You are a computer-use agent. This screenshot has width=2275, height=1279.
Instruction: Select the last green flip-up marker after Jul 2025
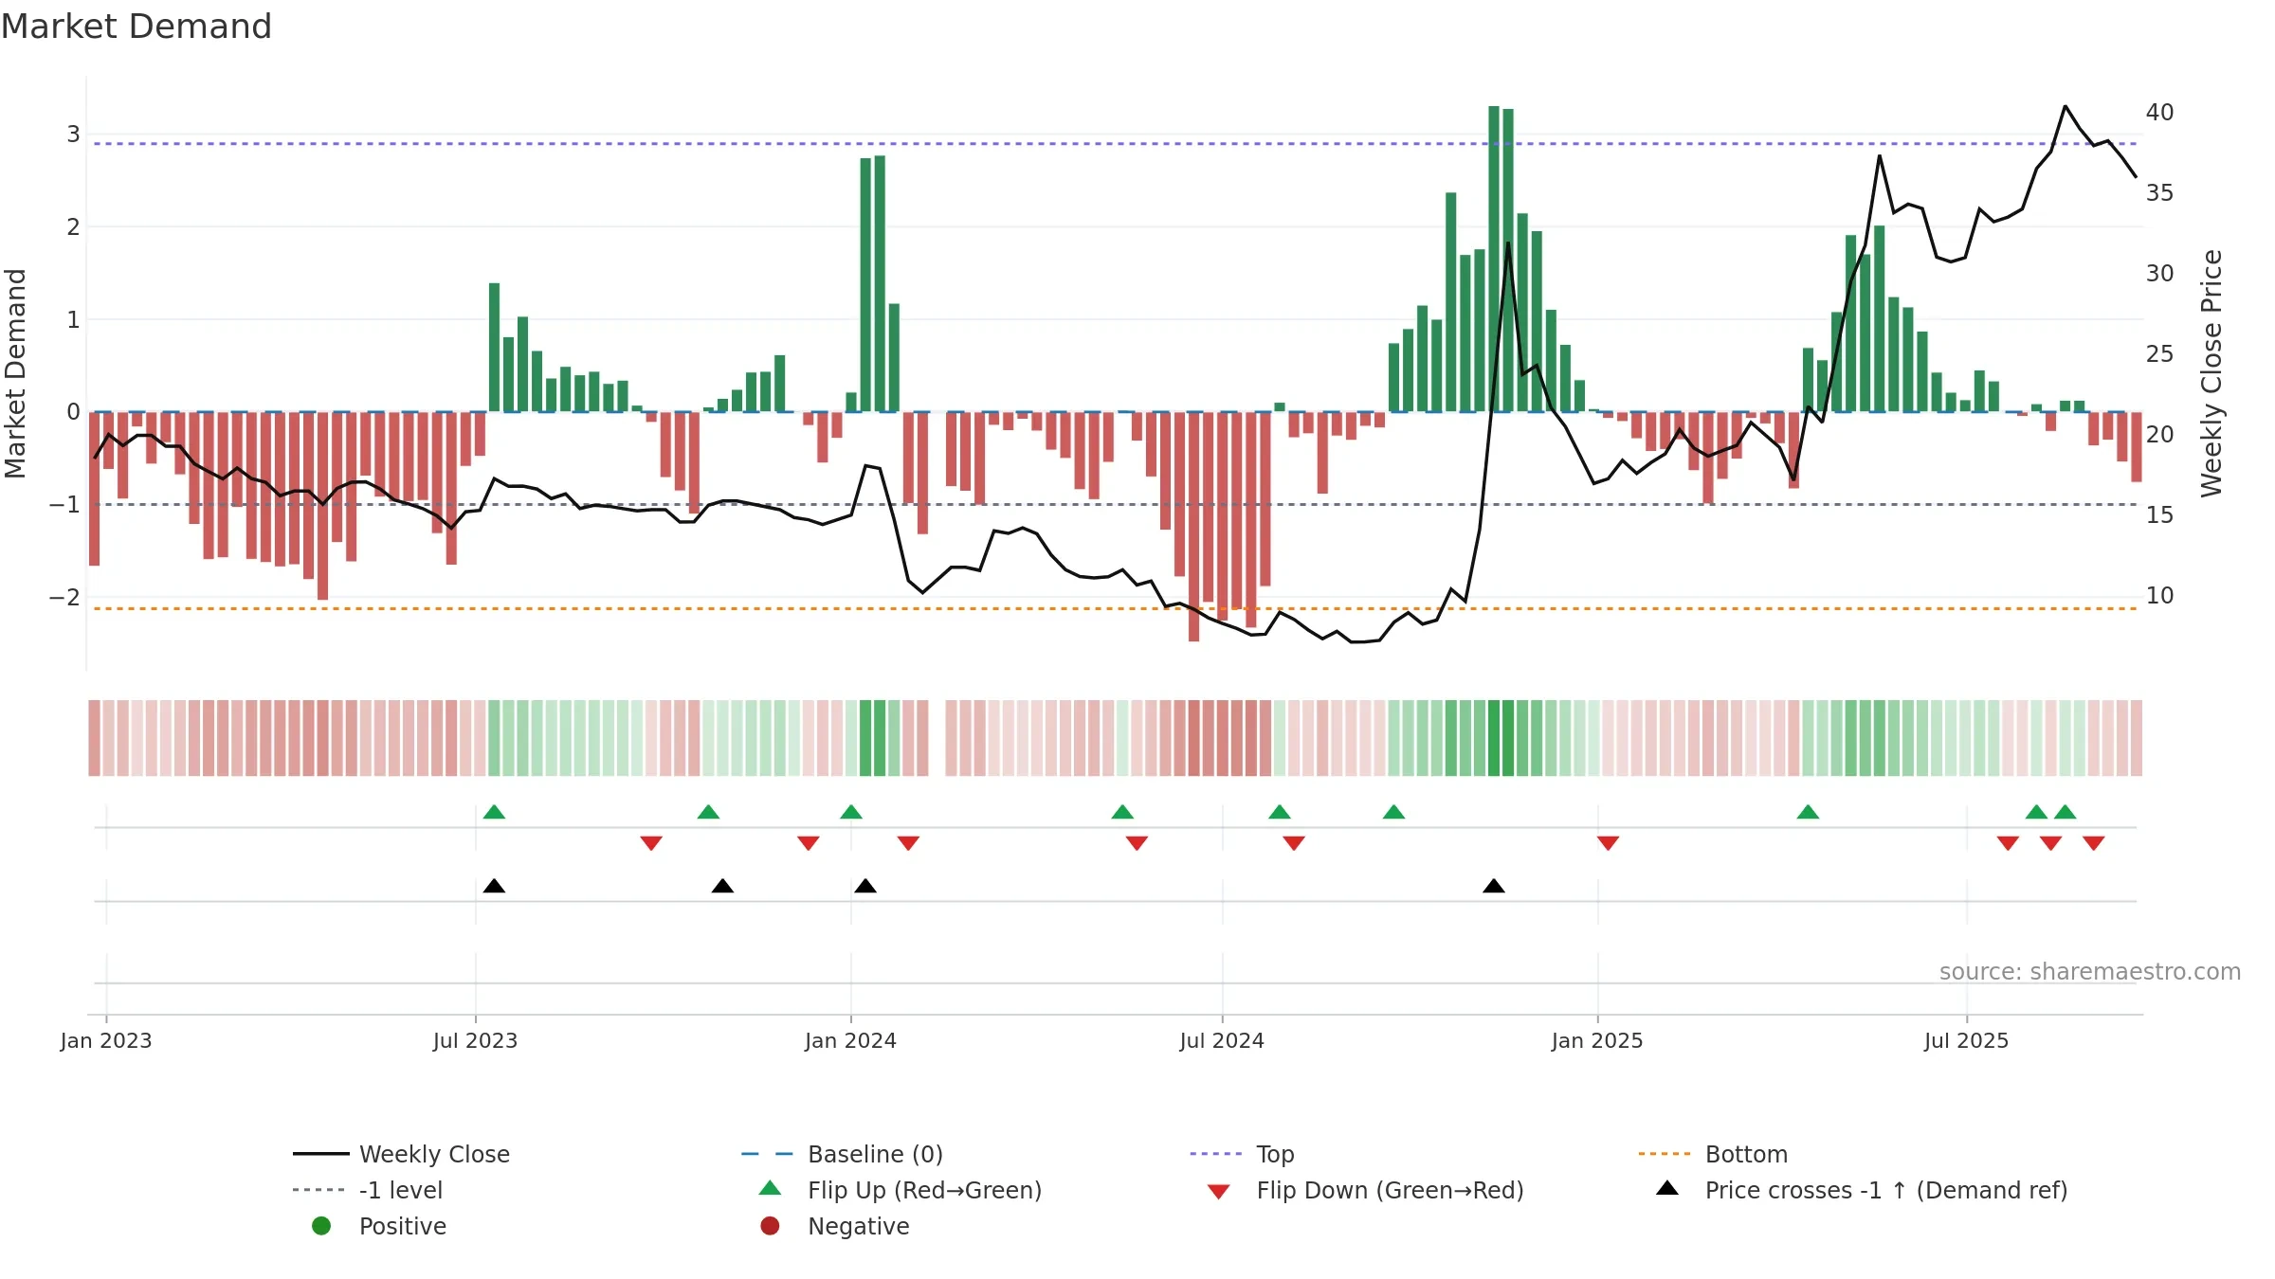(x=2066, y=812)
